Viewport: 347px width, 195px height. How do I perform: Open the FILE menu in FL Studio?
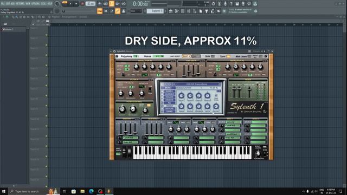tap(2, 4)
